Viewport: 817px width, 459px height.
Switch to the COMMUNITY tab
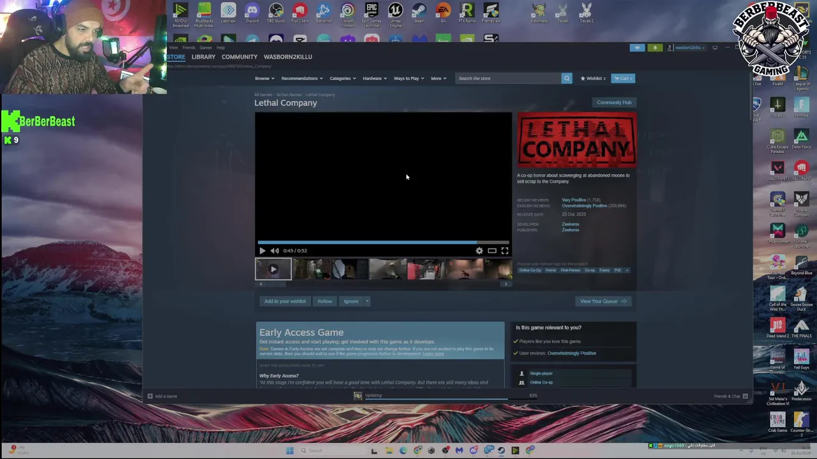pos(239,57)
